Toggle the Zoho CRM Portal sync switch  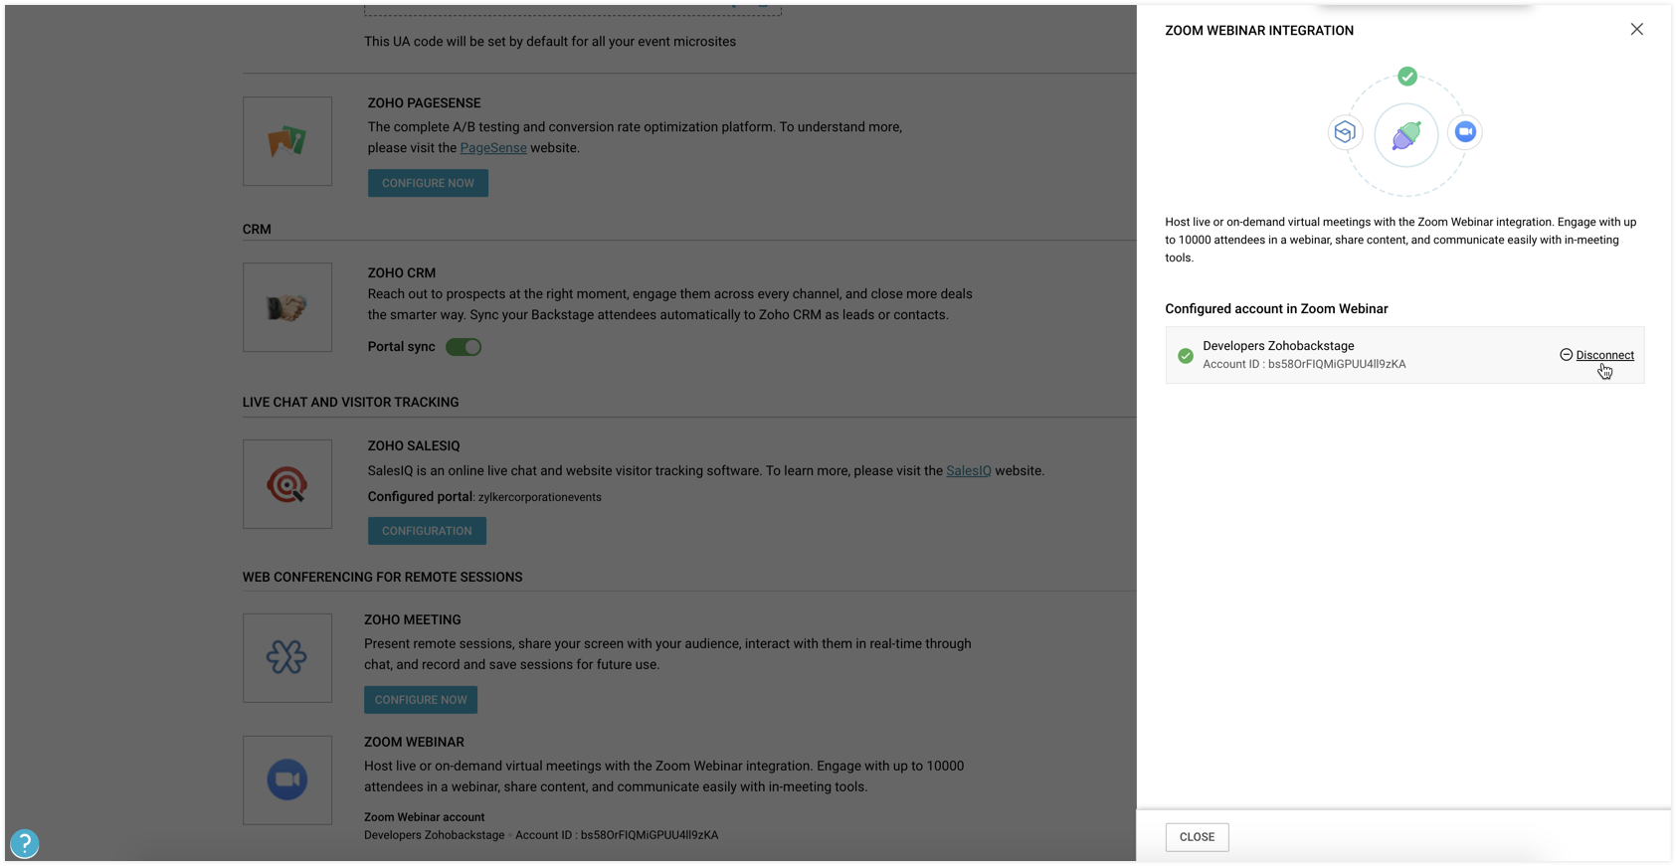pos(464,347)
